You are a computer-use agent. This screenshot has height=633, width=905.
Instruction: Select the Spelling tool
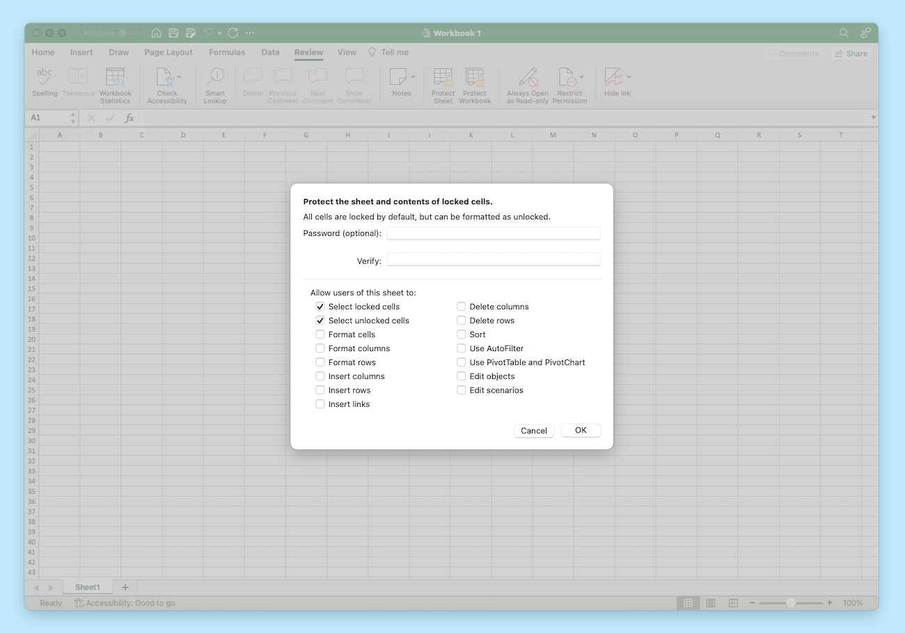coord(45,84)
